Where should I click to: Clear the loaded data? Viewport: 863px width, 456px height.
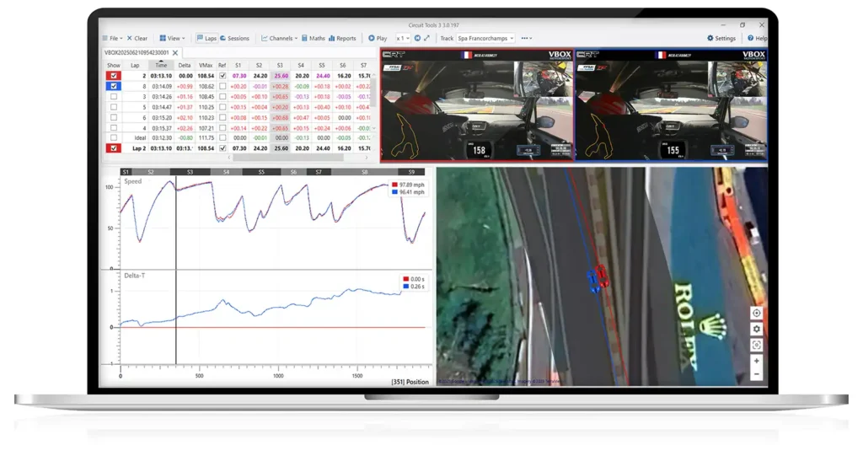(x=137, y=39)
